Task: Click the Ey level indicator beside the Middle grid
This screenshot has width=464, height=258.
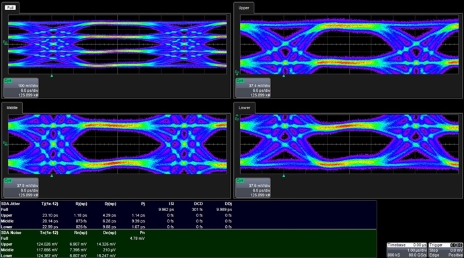Action: [5, 143]
